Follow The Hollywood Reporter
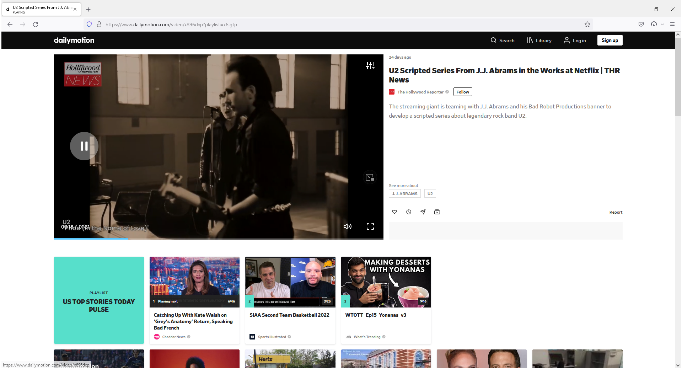The image size is (682, 369). click(x=462, y=92)
